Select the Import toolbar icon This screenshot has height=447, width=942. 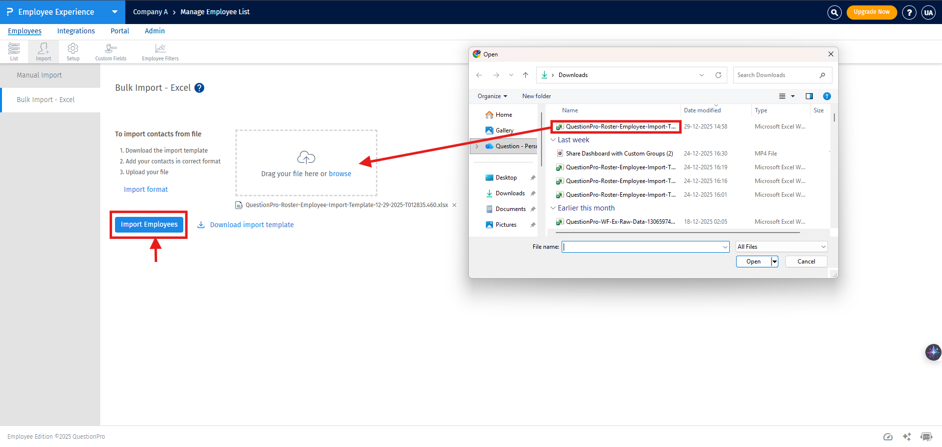[x=43, y=52]
